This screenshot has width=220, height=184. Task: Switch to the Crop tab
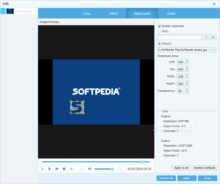coord(87,14)
